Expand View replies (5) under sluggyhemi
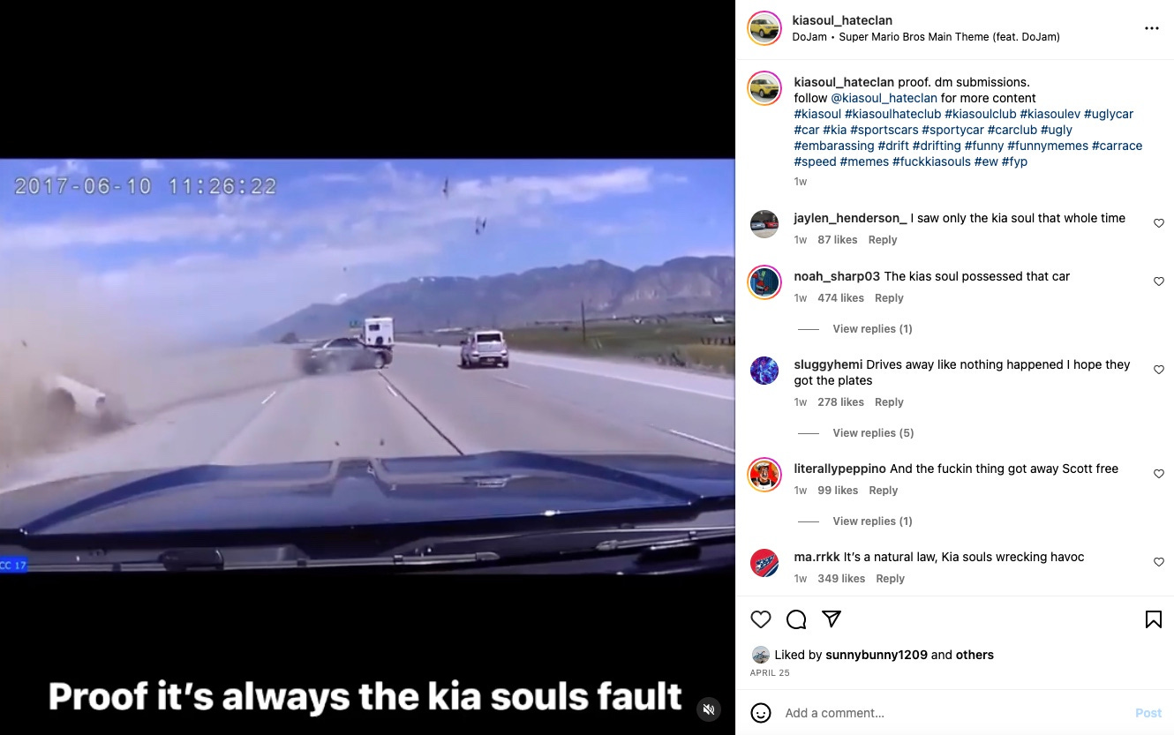Image resolution: width=1174 pixels, height=735 pixels. [x=873, y=433]
